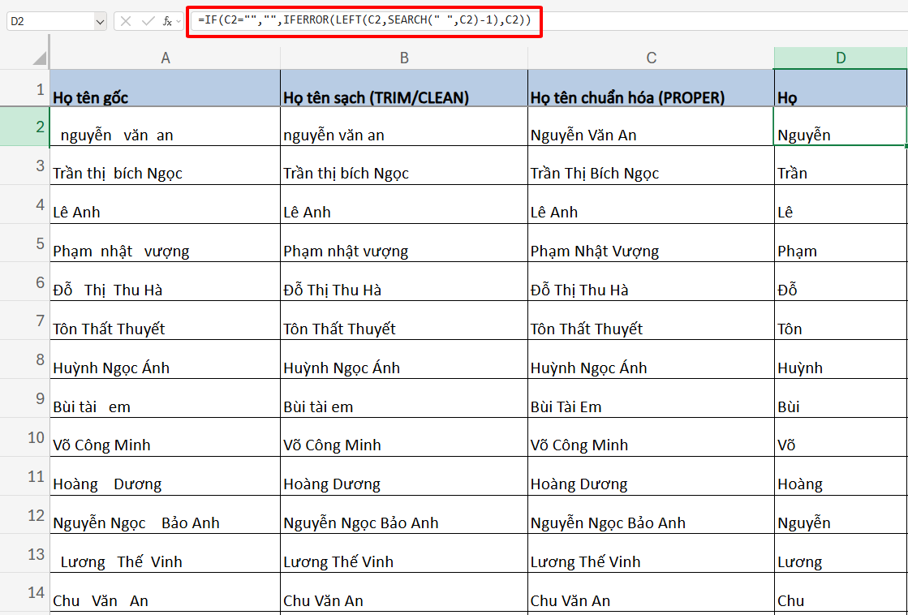Select the cell containing "Chu Văn An" in column B
Screen dimensions: 908x615
click(x=402, y=593)
